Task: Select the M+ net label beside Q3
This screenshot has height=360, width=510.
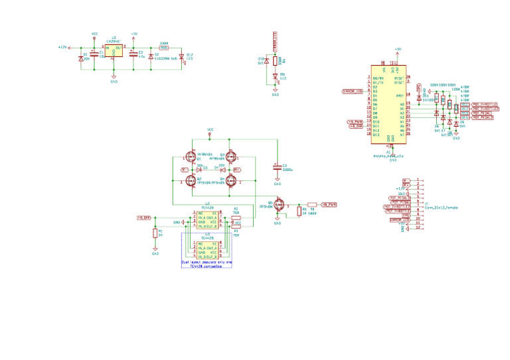Action: click(x=237, y=170)
